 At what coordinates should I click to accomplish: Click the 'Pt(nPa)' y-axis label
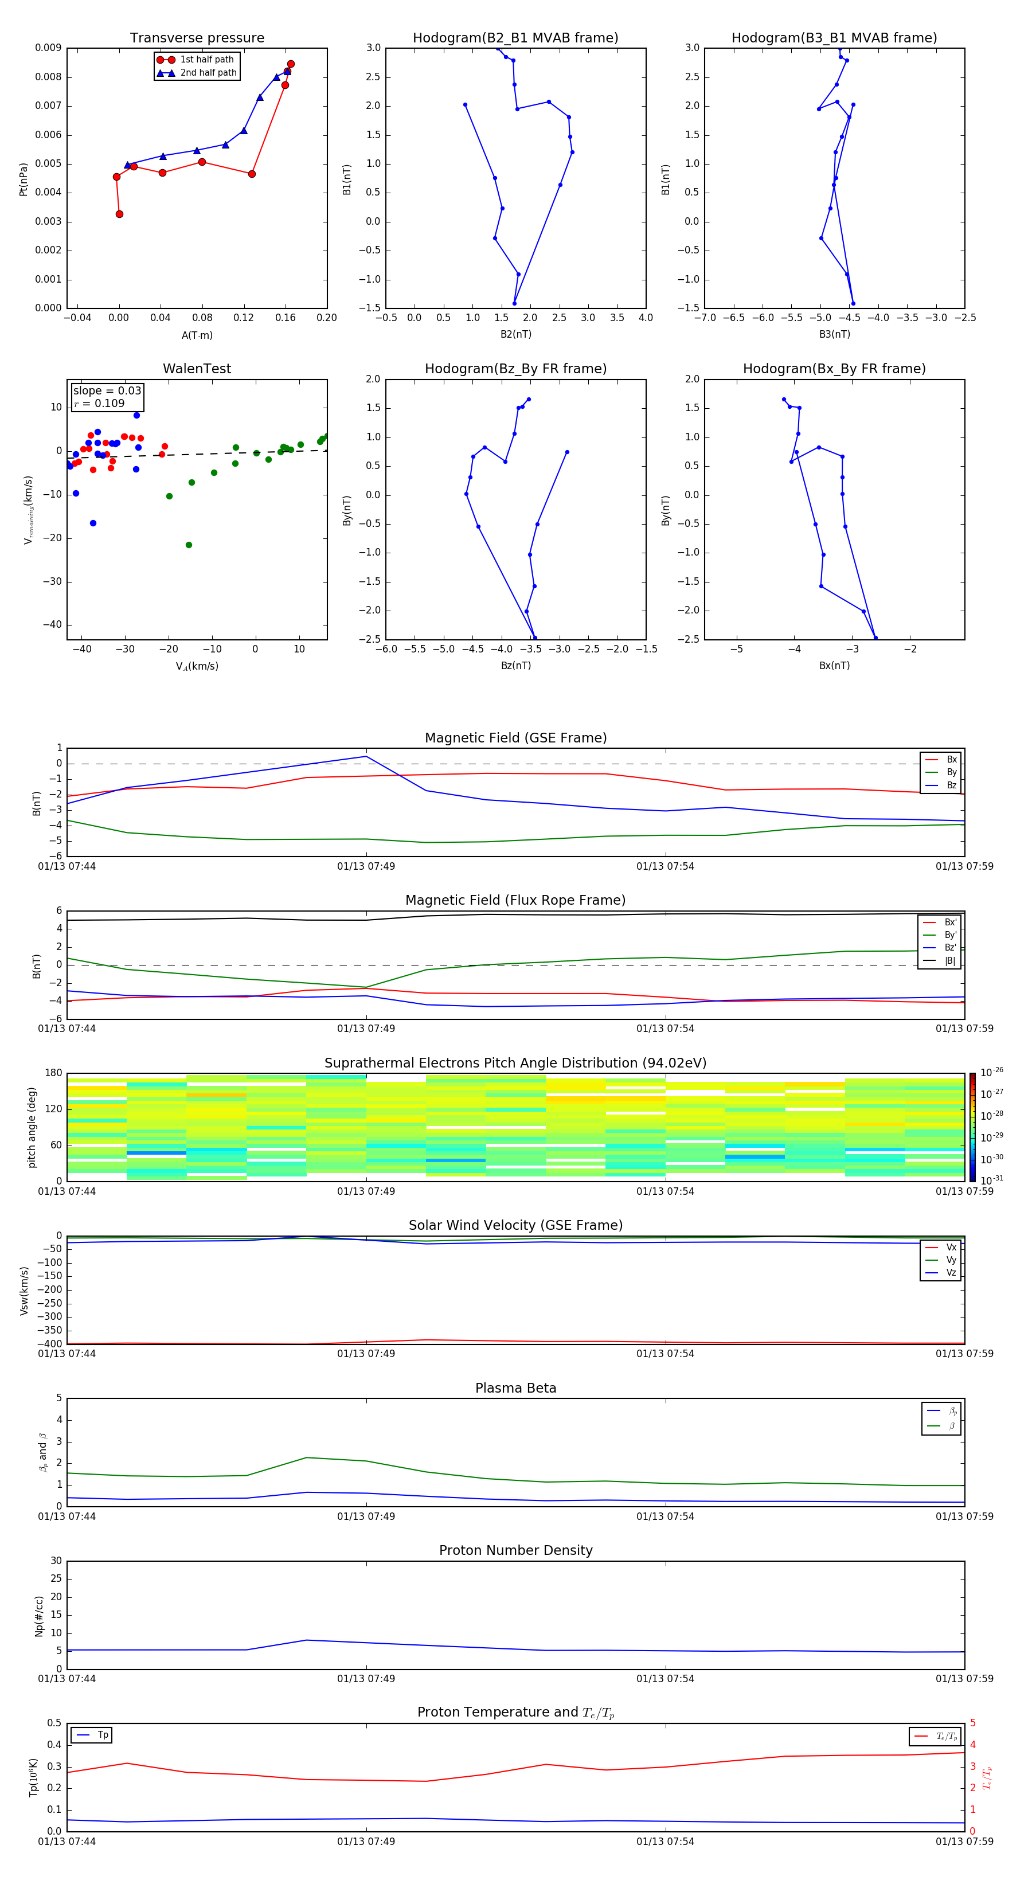click(x=24, y=179)
